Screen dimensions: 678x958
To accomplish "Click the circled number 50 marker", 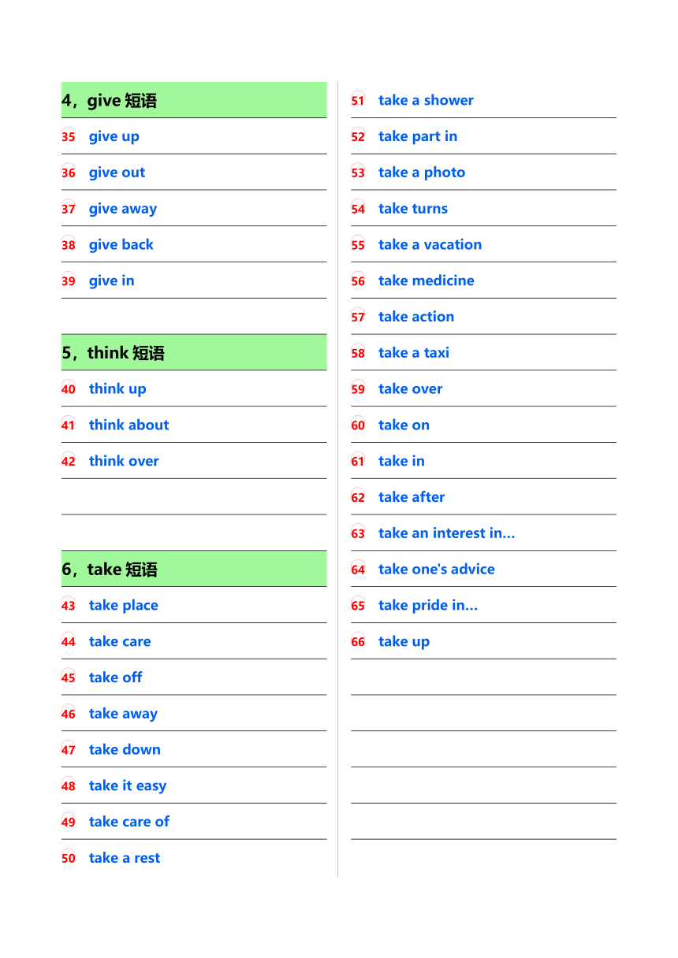I will pyautogui.click(x=69, y=858).
